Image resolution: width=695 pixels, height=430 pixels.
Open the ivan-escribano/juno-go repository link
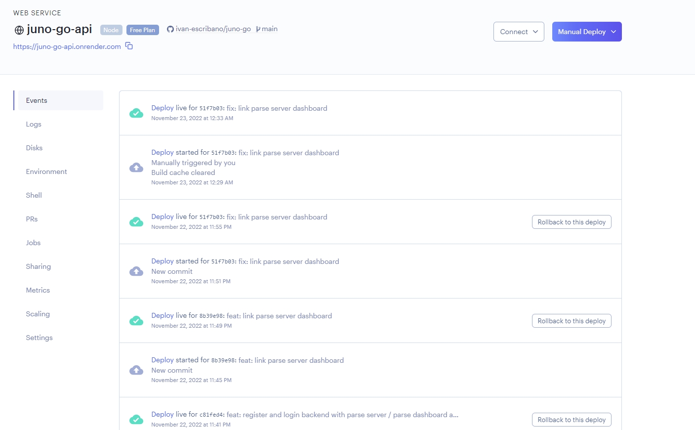[213, 29]
